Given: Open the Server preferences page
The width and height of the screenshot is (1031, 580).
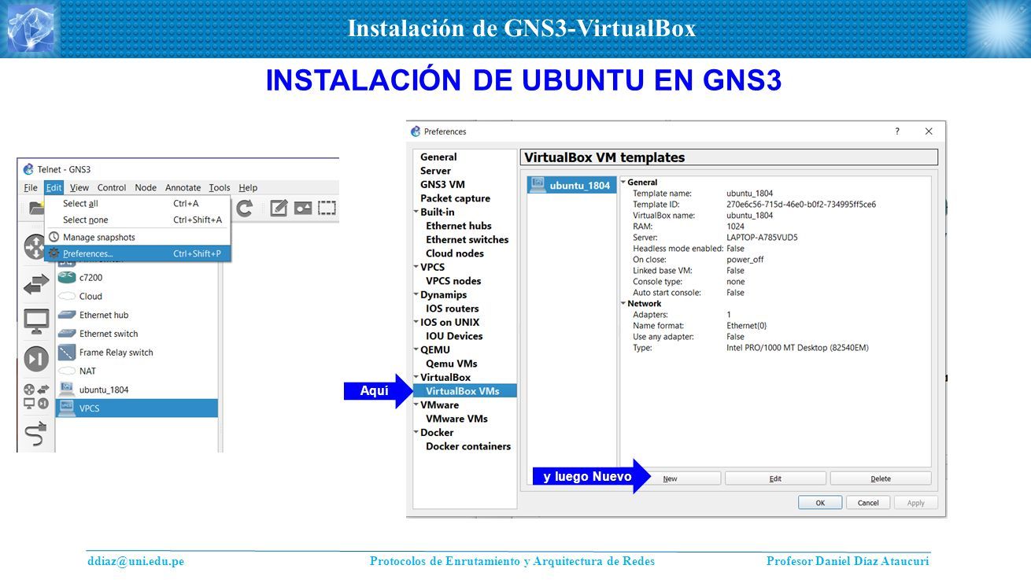Looking at the screenshot, I should tap(435, 171).
